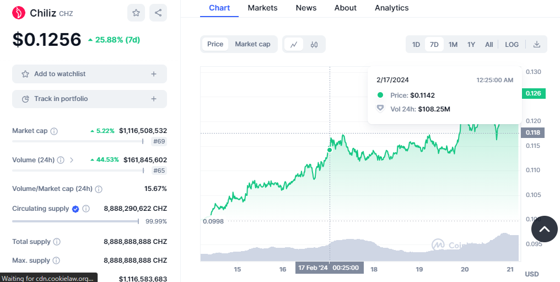Expand Volume (24h) chevron arrow

(72, 160)
